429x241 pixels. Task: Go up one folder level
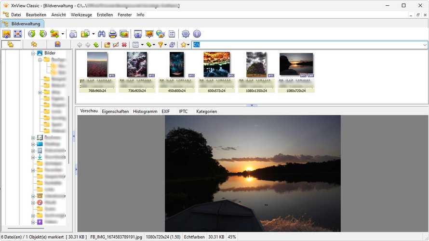[96, 45]
